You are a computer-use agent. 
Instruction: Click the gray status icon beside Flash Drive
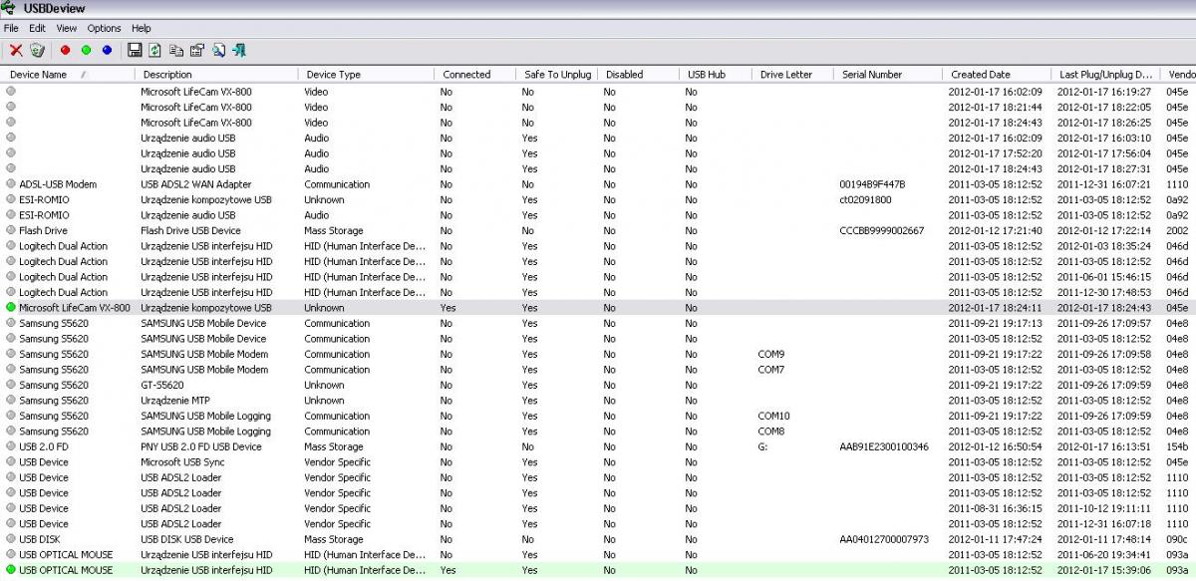coord(11,230)
